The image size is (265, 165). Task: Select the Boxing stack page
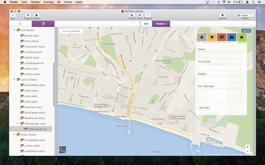pos(32,36)
